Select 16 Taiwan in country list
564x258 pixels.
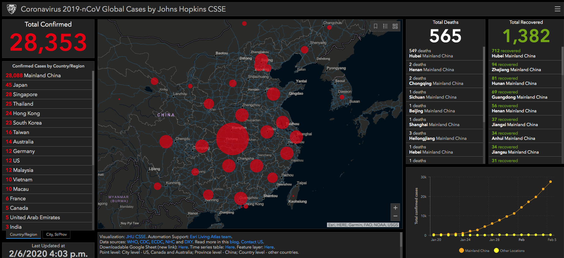(47, 132)
